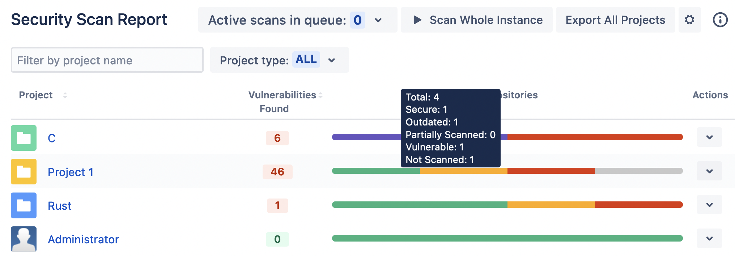The height and width of the screenshot is (256, 735).
Task: Focus the Filter by project name field
Action: [107, 60]
